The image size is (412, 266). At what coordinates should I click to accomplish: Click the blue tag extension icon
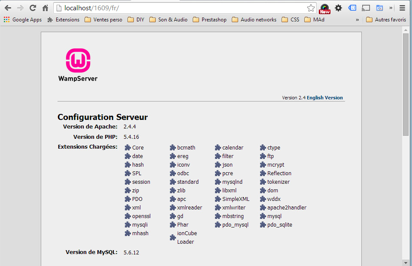[x=352, y=8]
